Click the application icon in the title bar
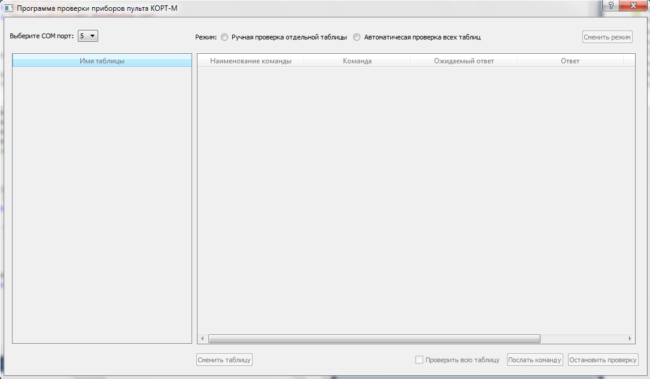The image size is (650, 379). tap(8, 8)
